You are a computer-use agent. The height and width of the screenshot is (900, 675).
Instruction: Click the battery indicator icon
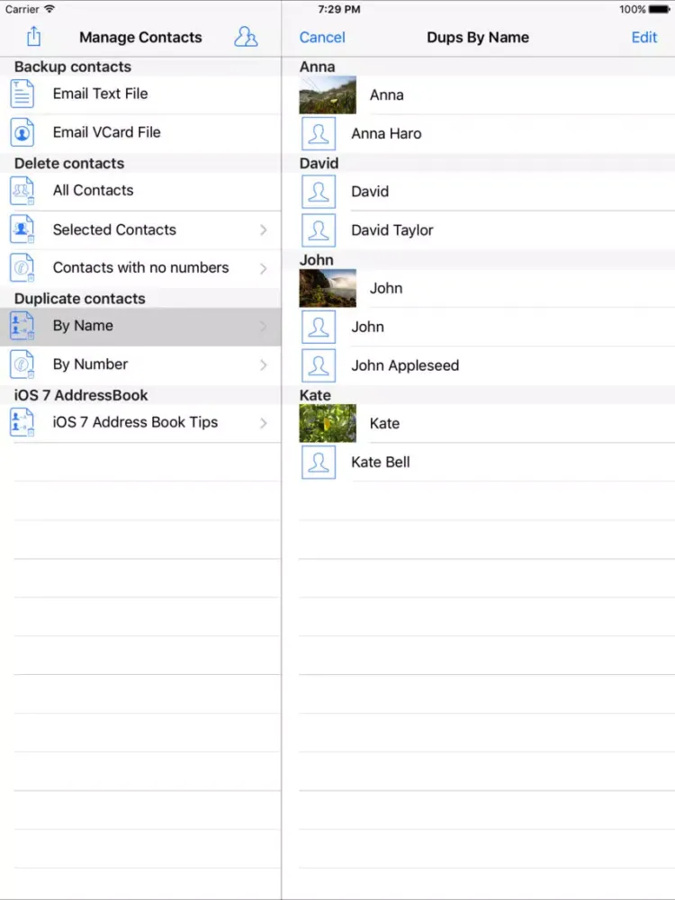coord(659,9)
